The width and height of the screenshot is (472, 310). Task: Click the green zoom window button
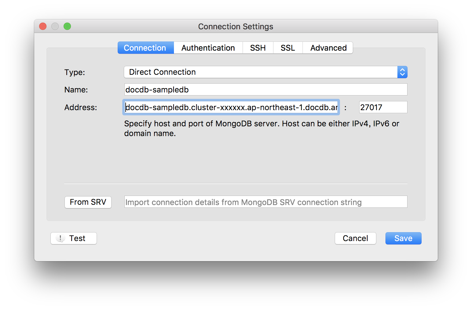(67, 27)
